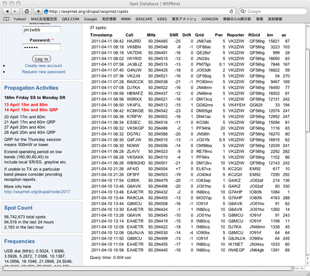The height and width of the screenshot is (276, 310).
Task: Click the SNR column header
Action: [x=174, y=35]
